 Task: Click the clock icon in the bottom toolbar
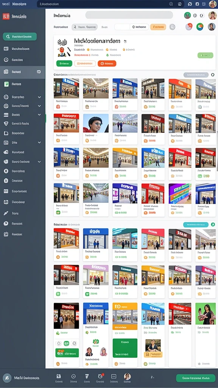[x=100, y=376]
